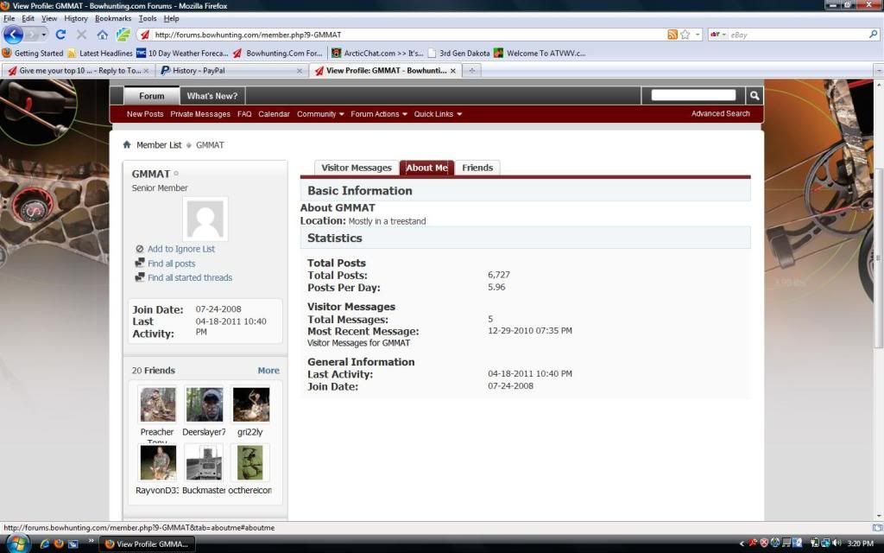884x553 pixels.
Task: Click the forum home breadcrumb icon
Action: pos(127,145)
